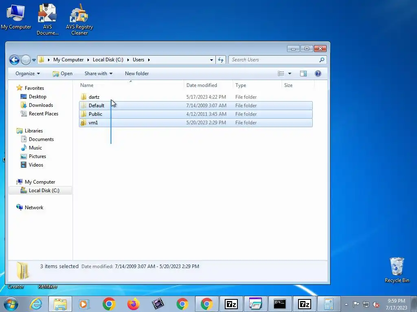Viewport: 417px width, 312px height.
Task: Click the My Computer desktop icon
Action: pyautogui.click(x=16, y=16)
